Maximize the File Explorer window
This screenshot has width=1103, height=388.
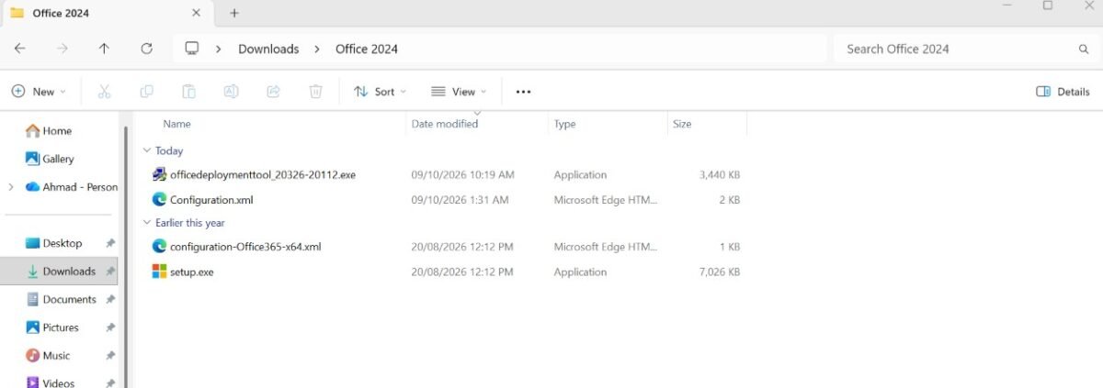[x=1047, y=6]
